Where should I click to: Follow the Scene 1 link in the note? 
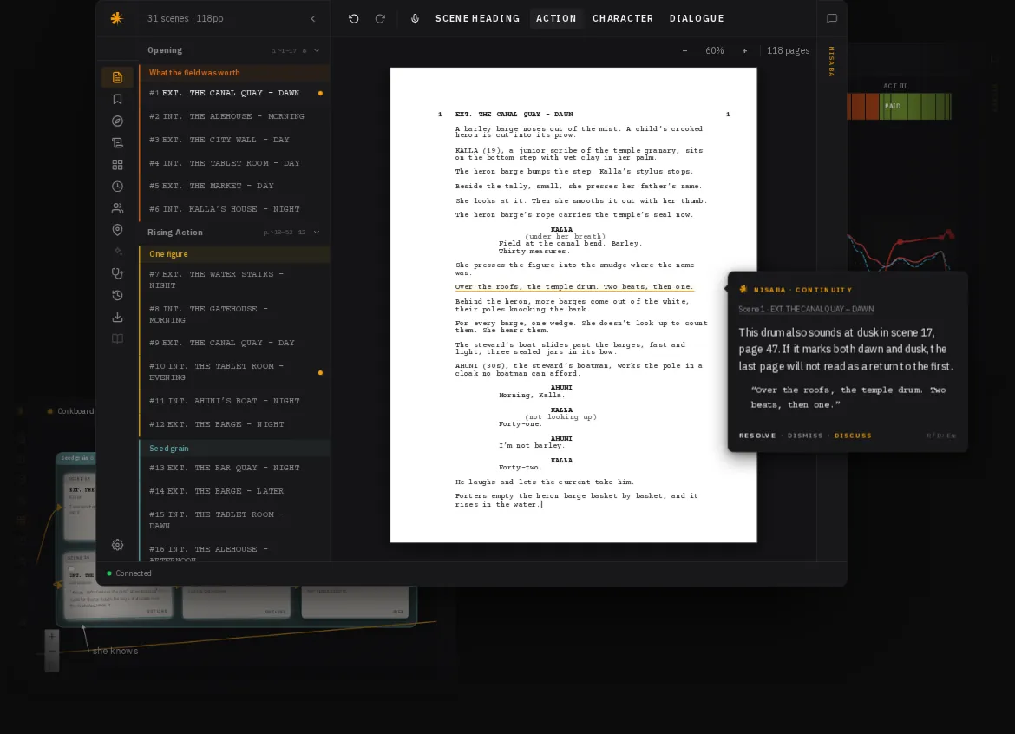coord(806,310)
